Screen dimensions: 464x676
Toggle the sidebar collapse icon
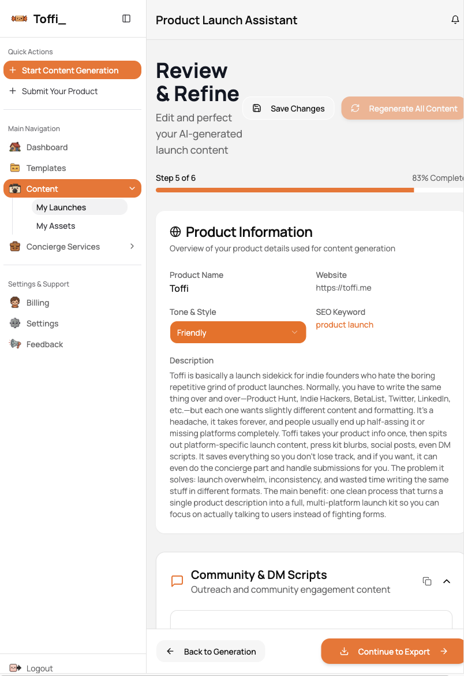[x=126, y=18]
